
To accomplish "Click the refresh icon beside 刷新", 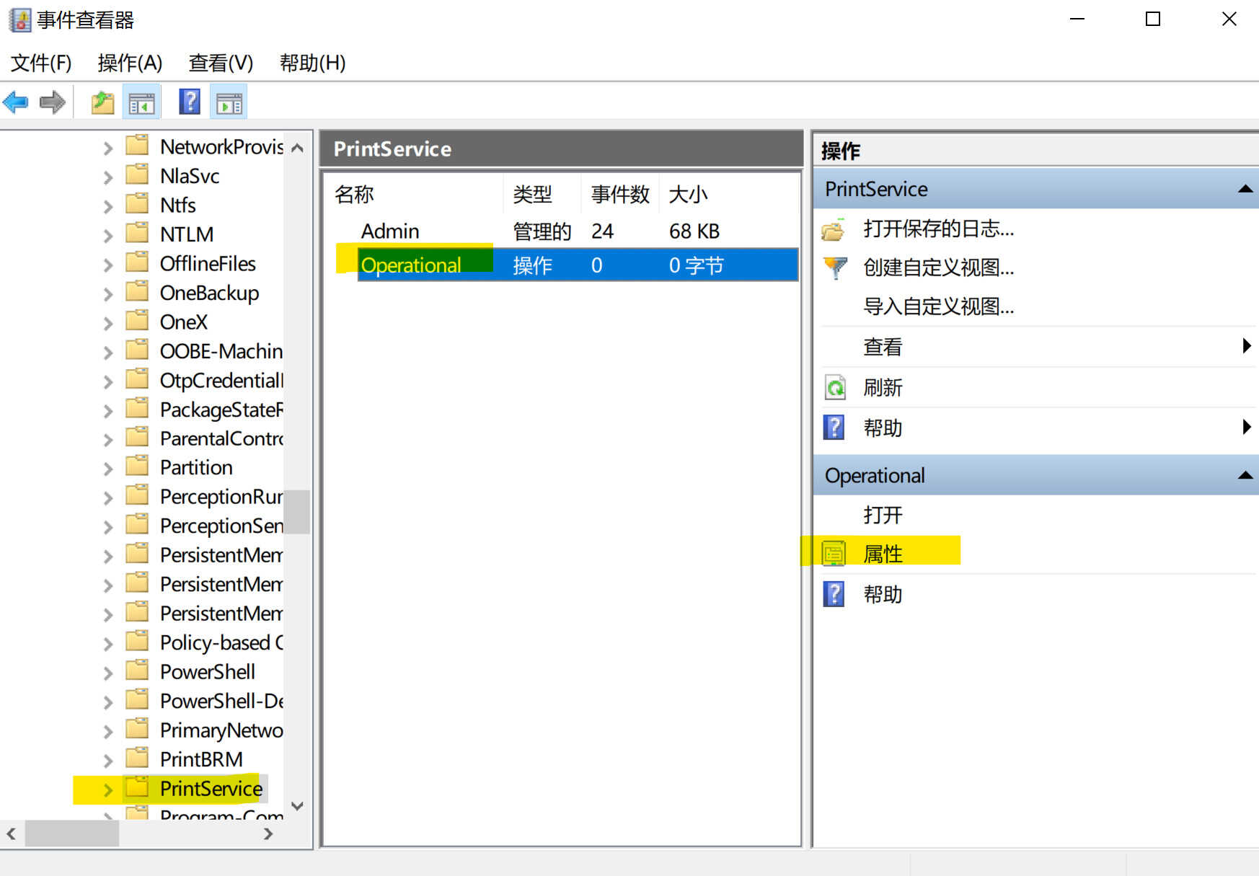I will (835, 388).
